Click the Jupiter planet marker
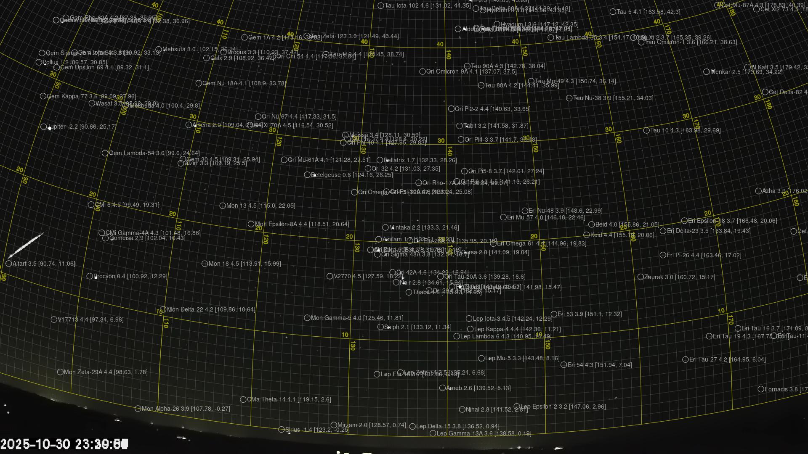808x454 pixels. (x=44, y=127)
